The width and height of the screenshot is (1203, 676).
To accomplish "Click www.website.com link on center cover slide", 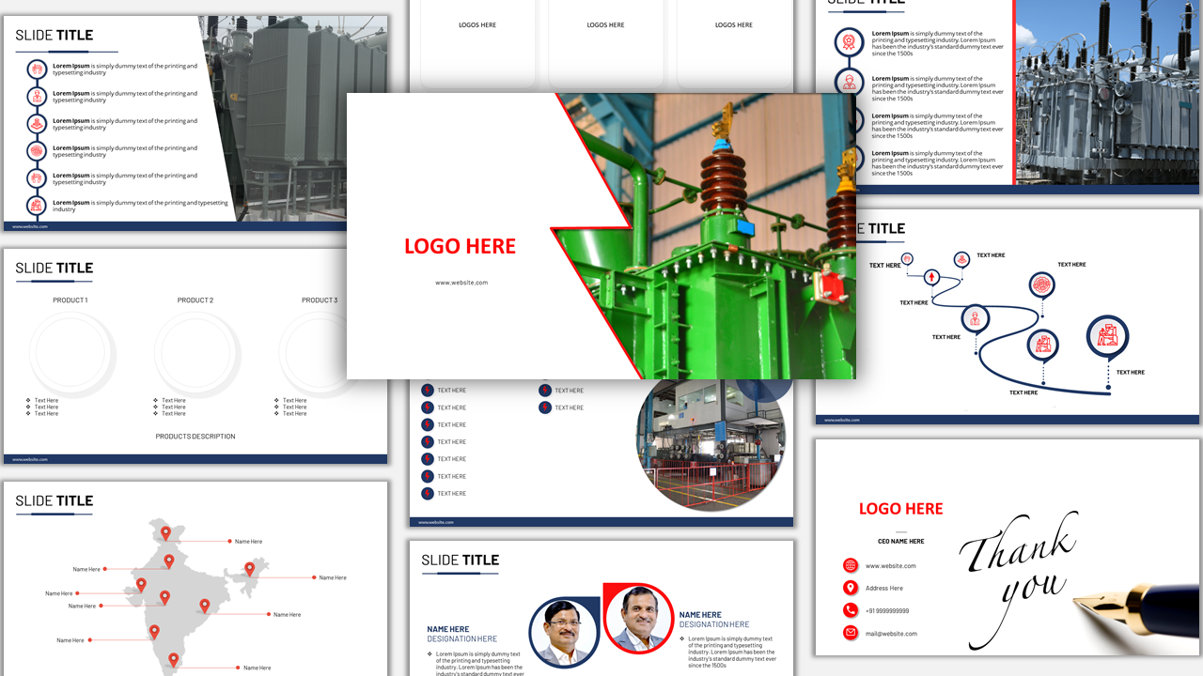I will click(461, 283).
